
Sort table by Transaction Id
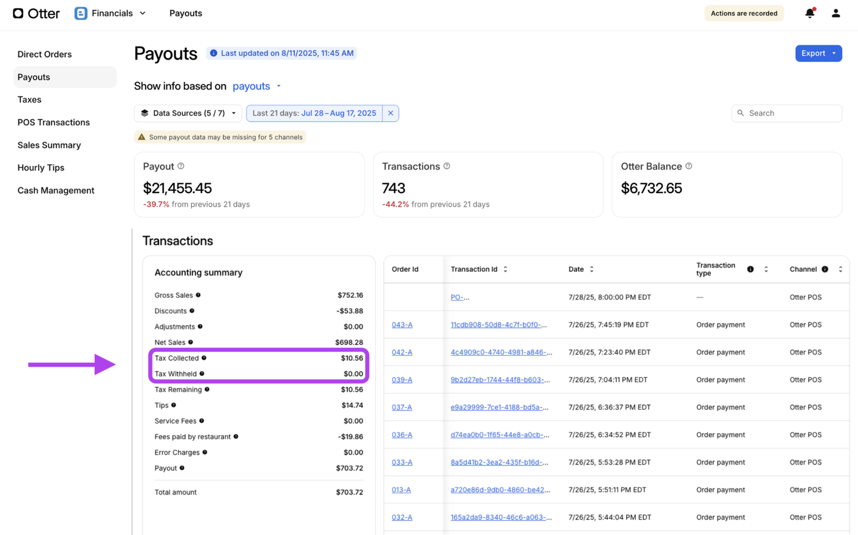(505, 269)
